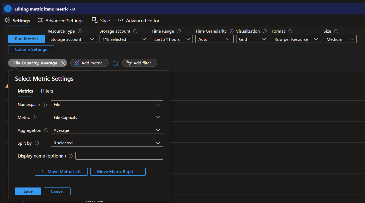
Task: Switch to the Style tab
Action: click(x=101, y=21)
